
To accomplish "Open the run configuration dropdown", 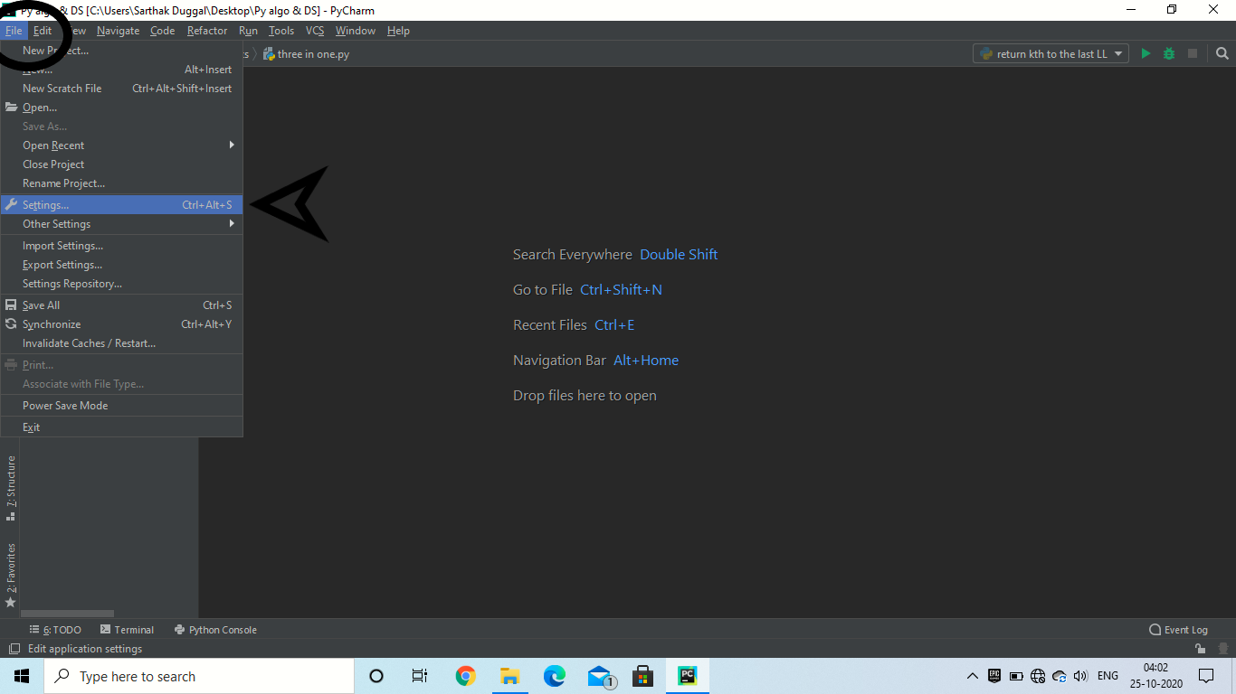I will 1051,54.
